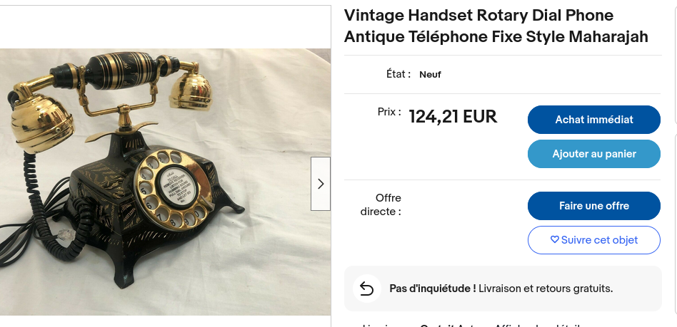
Task: Click the Prix label
Action: click(389, 112)
